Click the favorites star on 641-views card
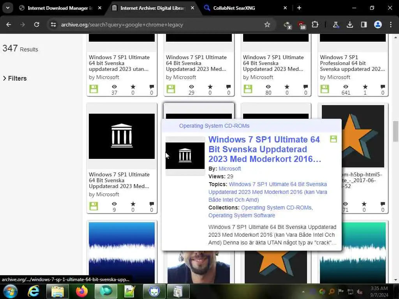This screenshot has width=399, height=299. coord(365,87)
